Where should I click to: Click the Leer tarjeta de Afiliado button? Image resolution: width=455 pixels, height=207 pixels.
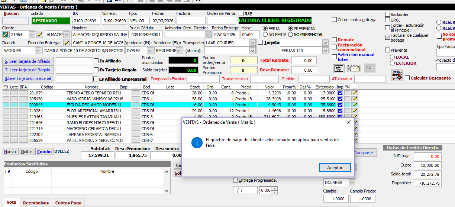(28, 61)
